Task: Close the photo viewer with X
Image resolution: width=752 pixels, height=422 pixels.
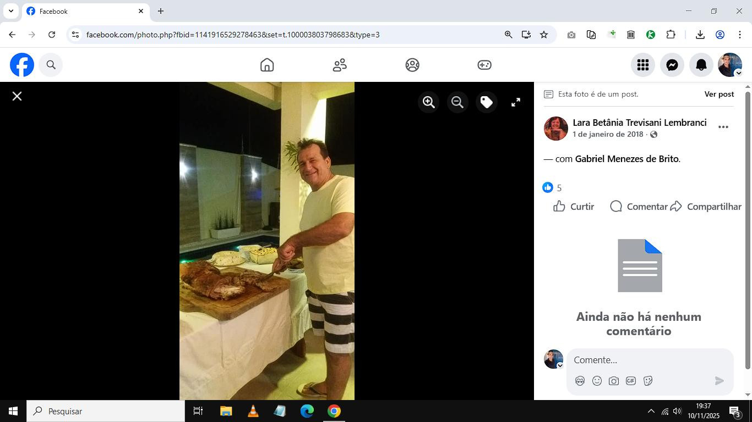Action: (x=17, y=96)
